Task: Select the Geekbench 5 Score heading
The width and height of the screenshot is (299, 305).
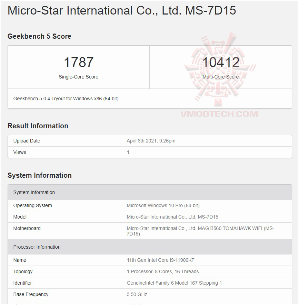Action: [x=39, y=36]
